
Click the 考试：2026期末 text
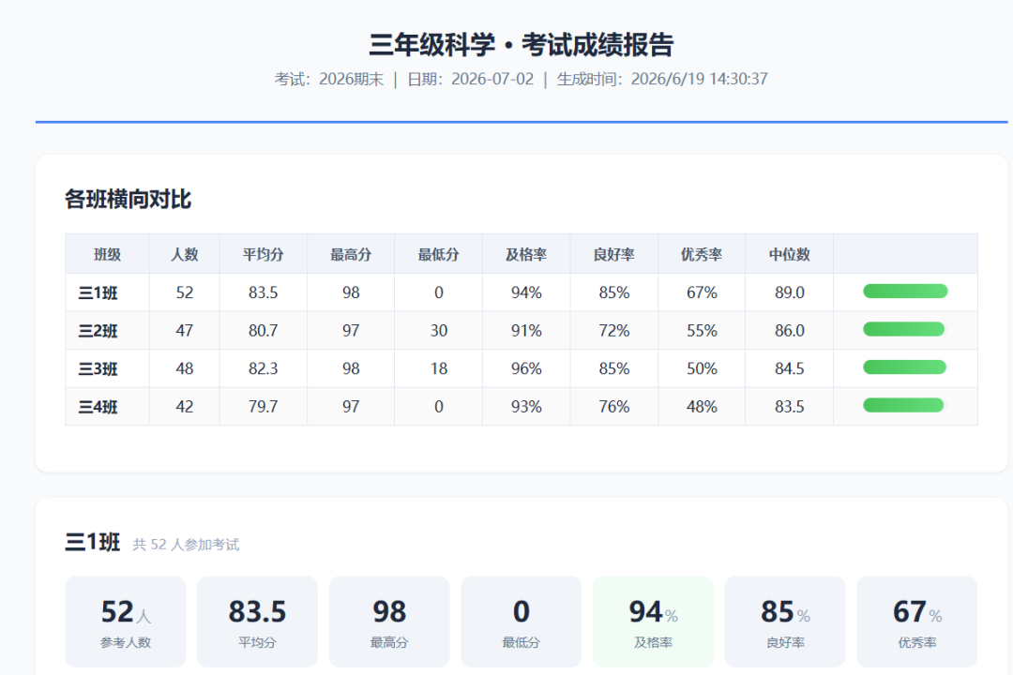pos(329,80)
